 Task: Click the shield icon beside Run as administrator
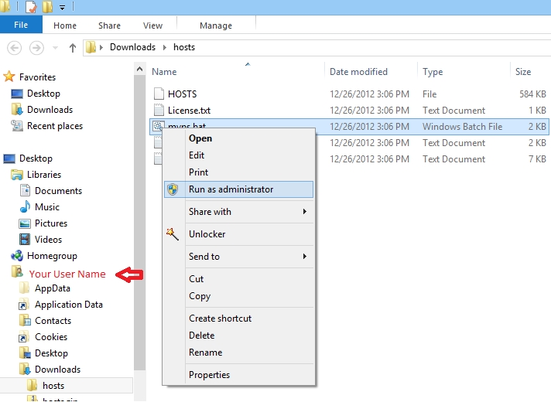tap(173, 189)
